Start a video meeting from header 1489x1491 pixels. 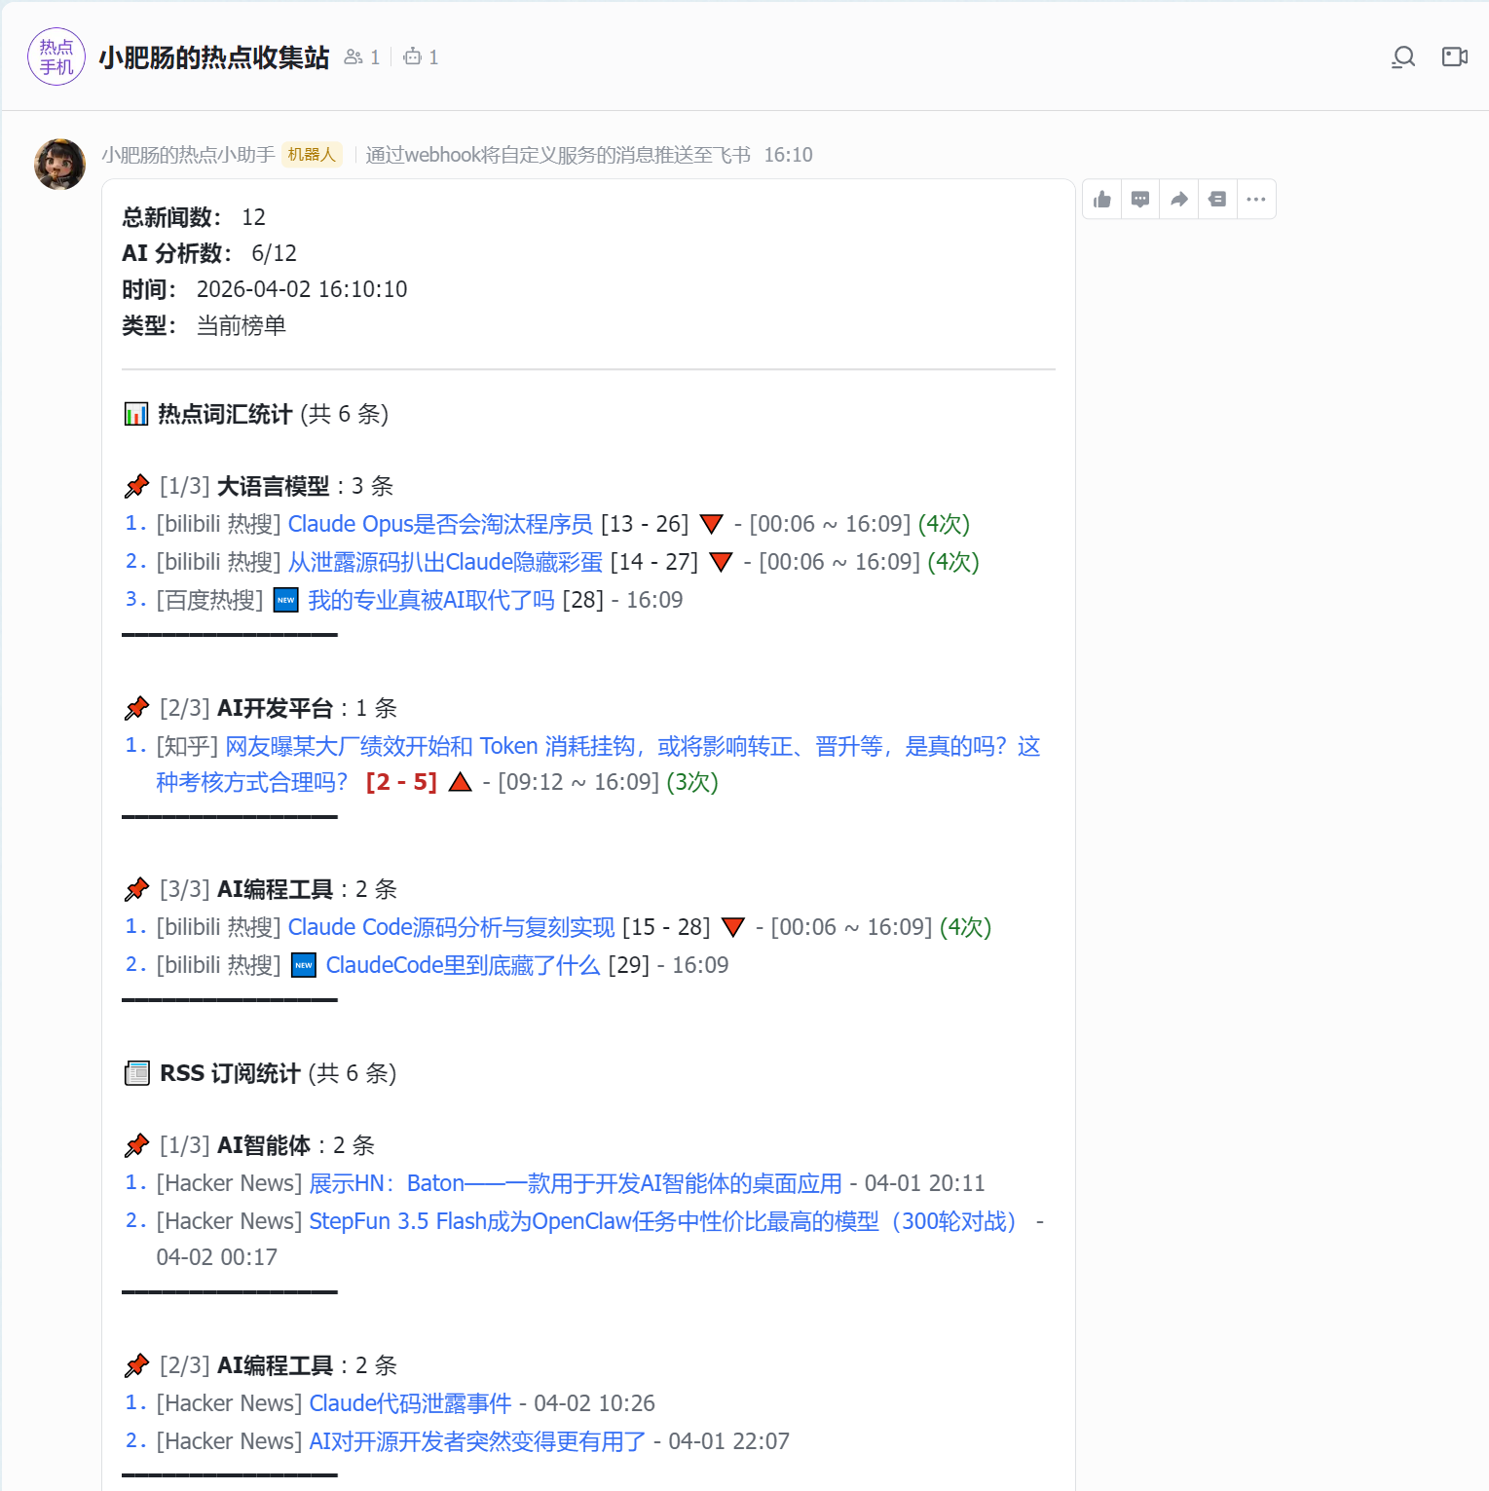pyautogui.click(x=1455, y=57)
